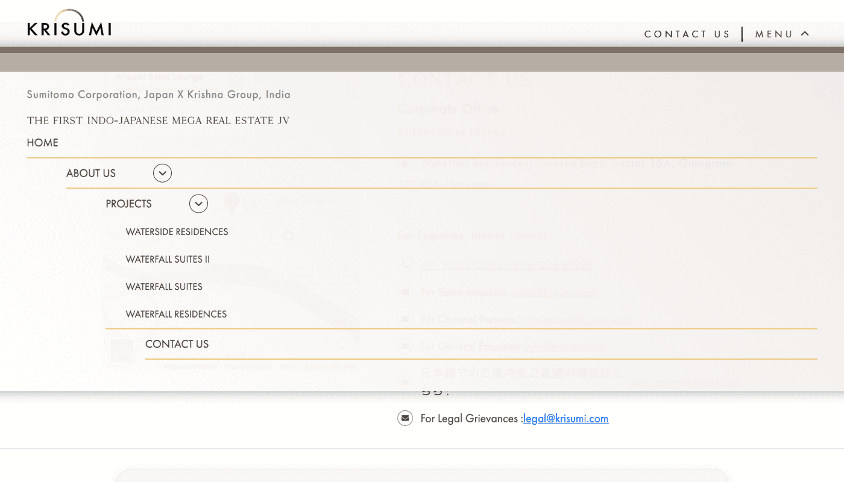Click the envelope icon for Channel Partners
Screen dimensions: 844x482
(x=405, y=319)
